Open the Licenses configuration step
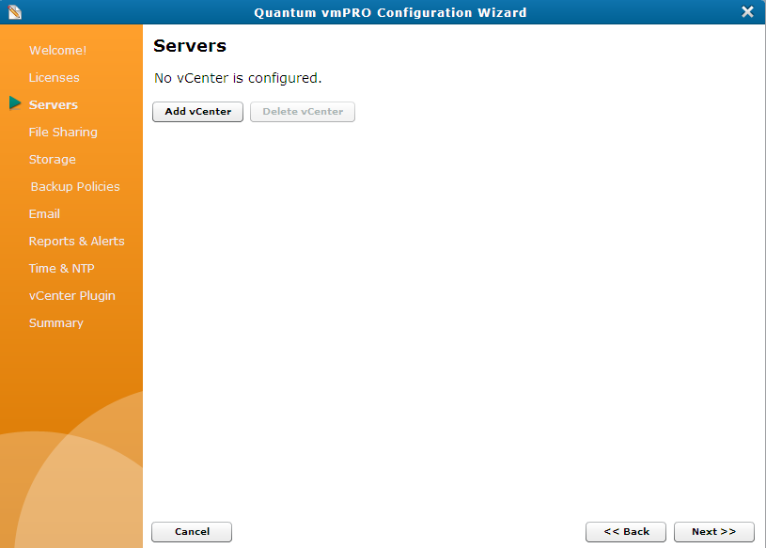Screen dimensions: 766x548 [54, 77]
